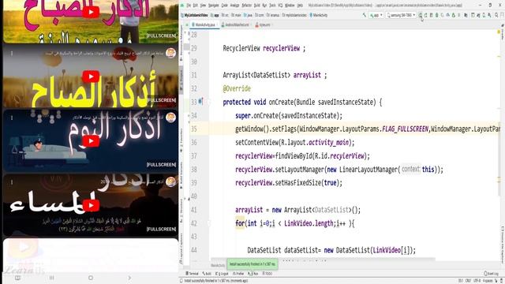This screenshot has height=284, width=505.
Task: Click channel avatar on evening video
Action: click(170, 181)
